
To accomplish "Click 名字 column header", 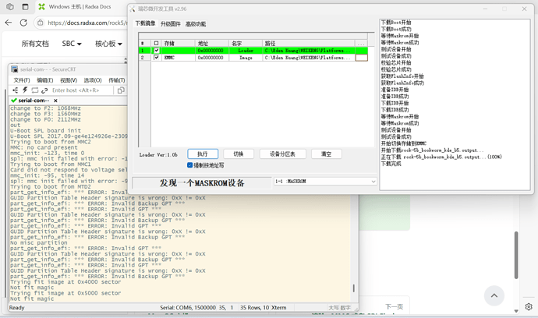I will (246, 43).
